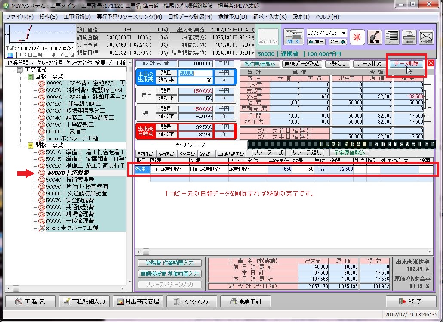The width and height of the screenshot is (443, 322).
Task: Click the 構成比 button
Action: pos(337,64)
